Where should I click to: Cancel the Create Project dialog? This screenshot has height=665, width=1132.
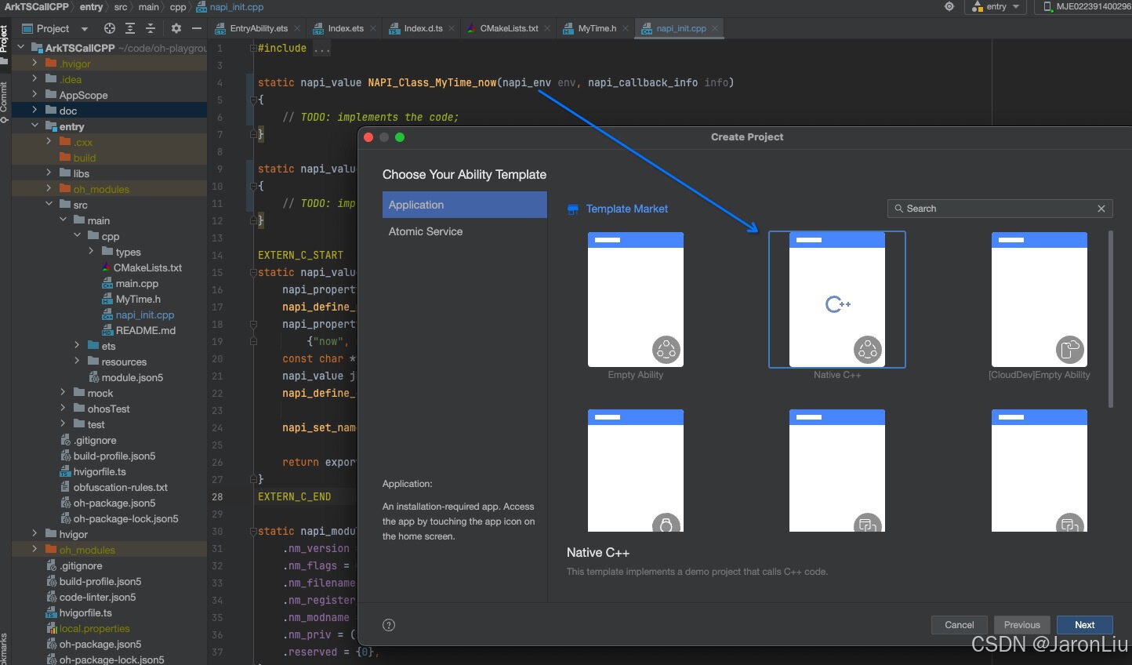point(959,625)
